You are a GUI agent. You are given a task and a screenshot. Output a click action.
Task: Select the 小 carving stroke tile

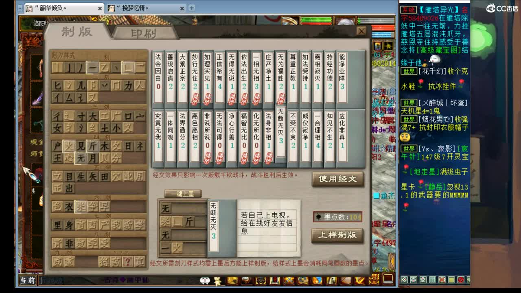116,128
